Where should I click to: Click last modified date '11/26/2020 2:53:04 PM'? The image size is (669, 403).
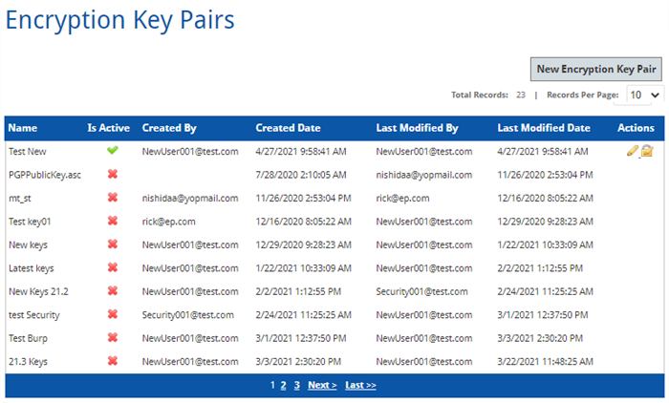pyautogui.click(x=545, y=175)
